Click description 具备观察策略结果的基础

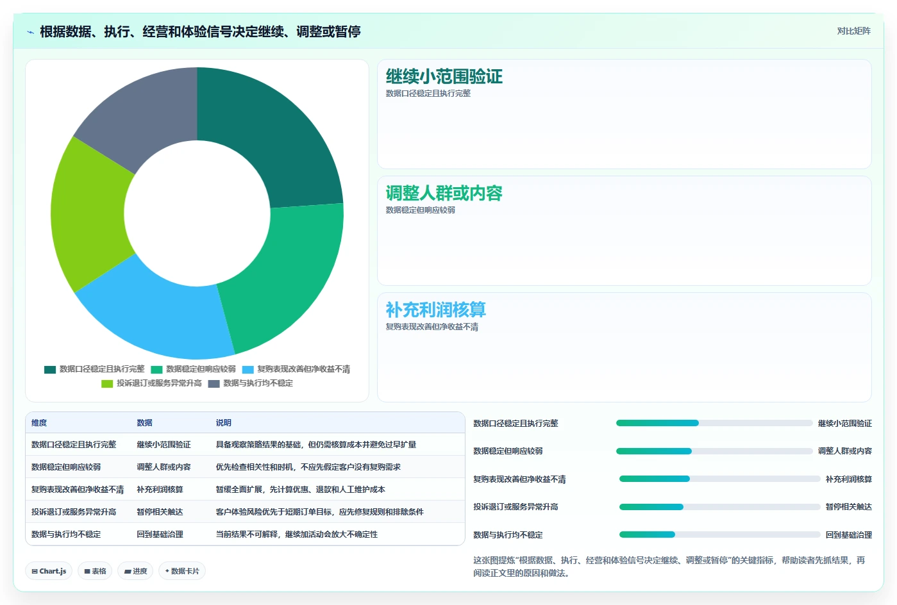click(x=258, y=445)
